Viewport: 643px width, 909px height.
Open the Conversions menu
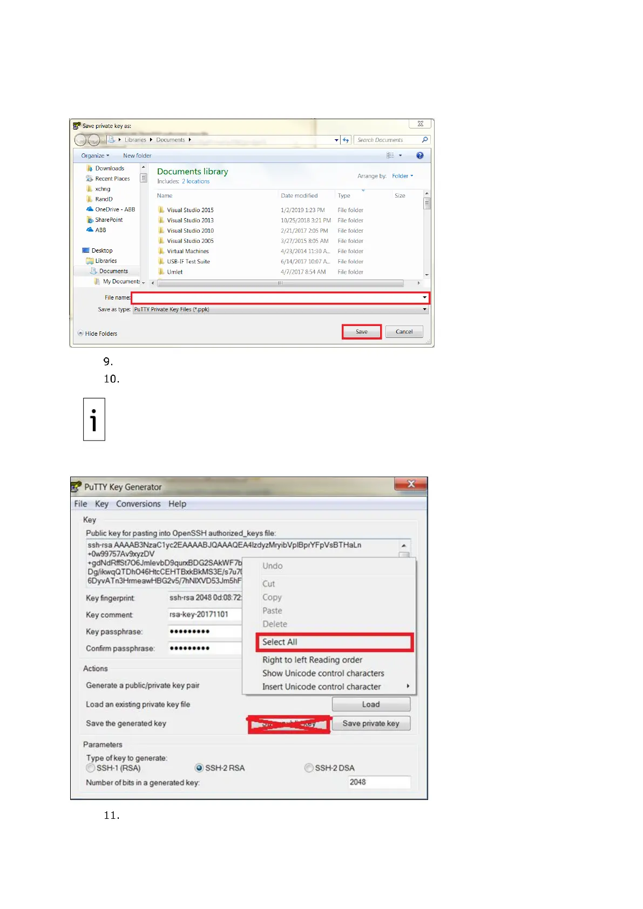pyautogui.click(x=138, y=504)
